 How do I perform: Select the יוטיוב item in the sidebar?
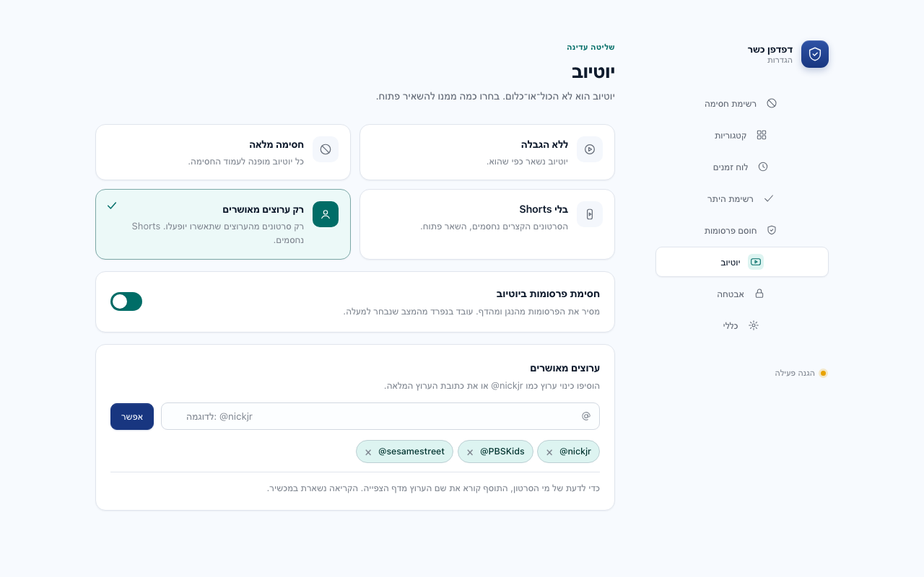742,262
